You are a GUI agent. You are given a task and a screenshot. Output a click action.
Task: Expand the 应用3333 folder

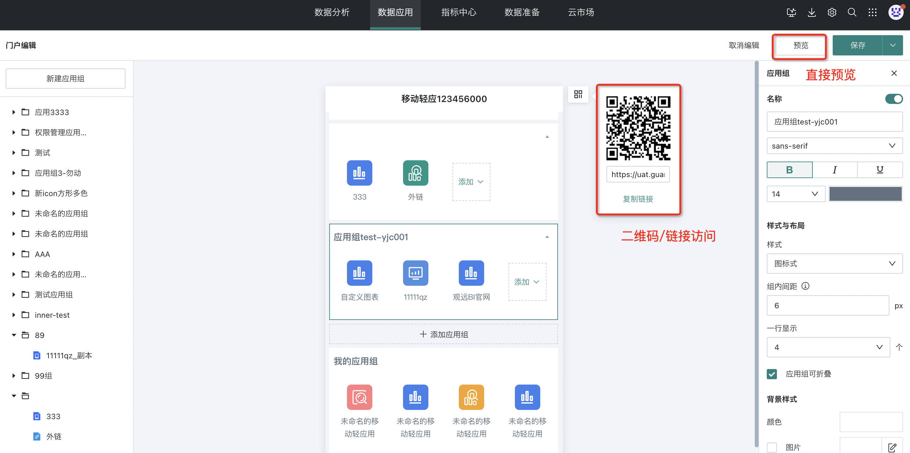point(14,112)
